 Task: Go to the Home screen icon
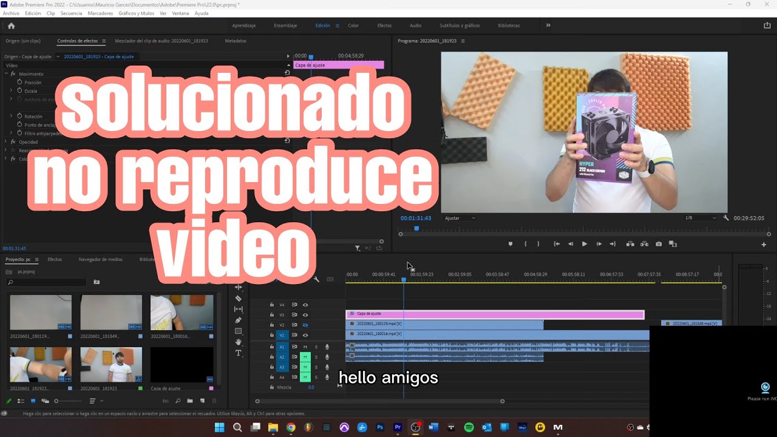click(x=11, y=25)
